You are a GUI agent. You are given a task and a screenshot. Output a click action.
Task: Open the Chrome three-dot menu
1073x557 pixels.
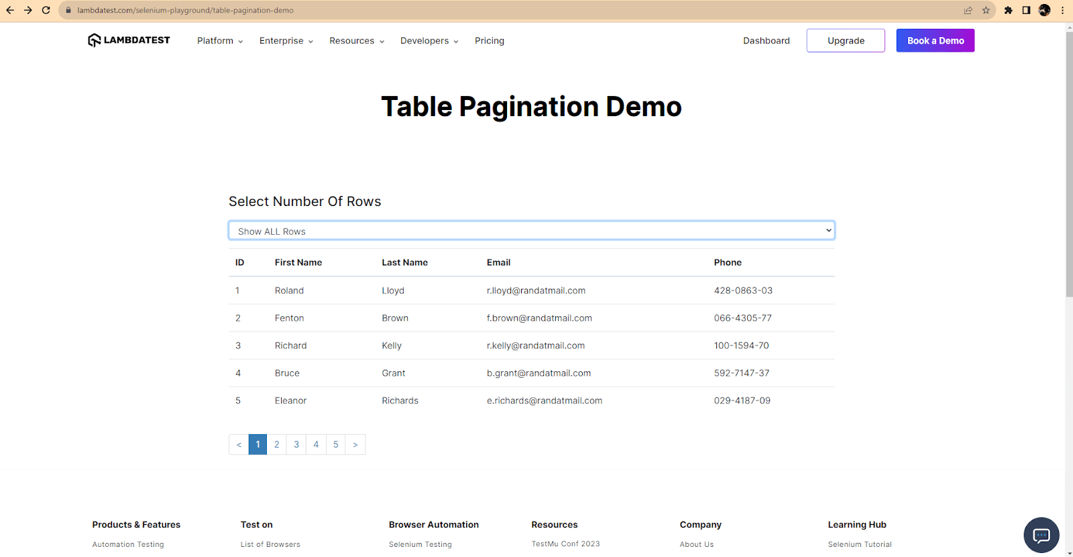[x=1062, y=10]
